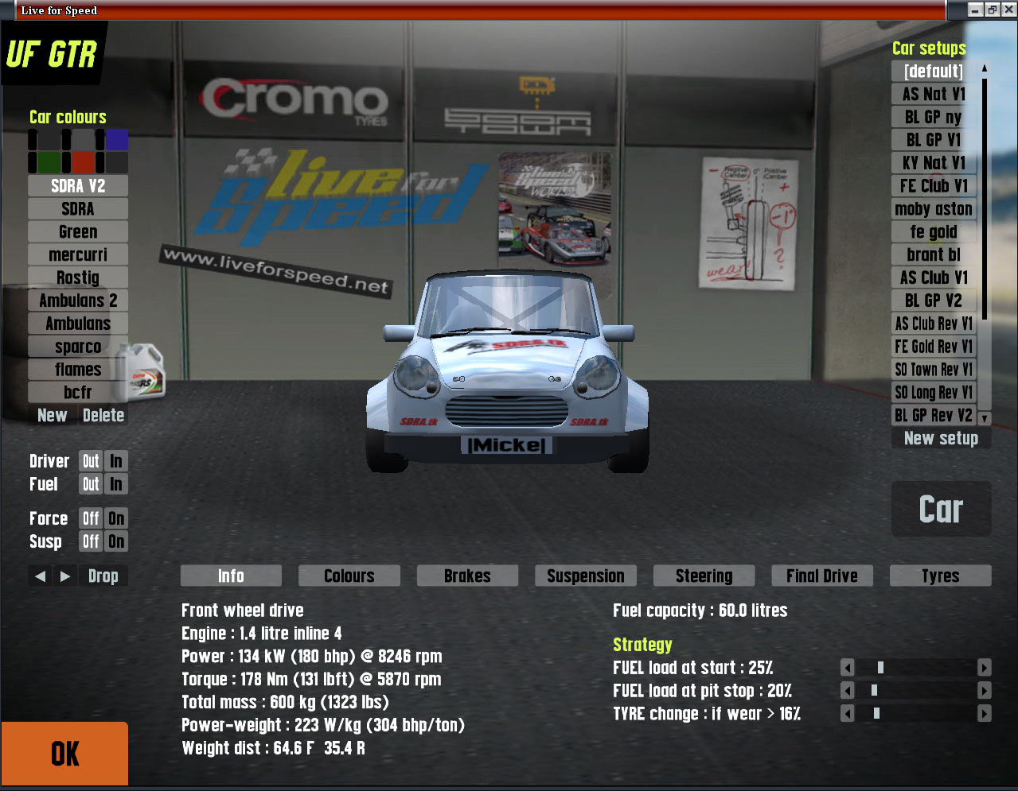Increase FUEL load at pit stop arrow
1018x791 pixels.
point(985,691)
